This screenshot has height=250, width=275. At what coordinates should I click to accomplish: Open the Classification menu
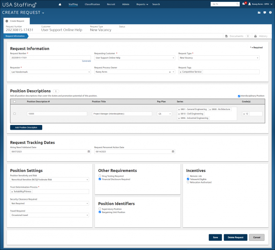(92, 4)
